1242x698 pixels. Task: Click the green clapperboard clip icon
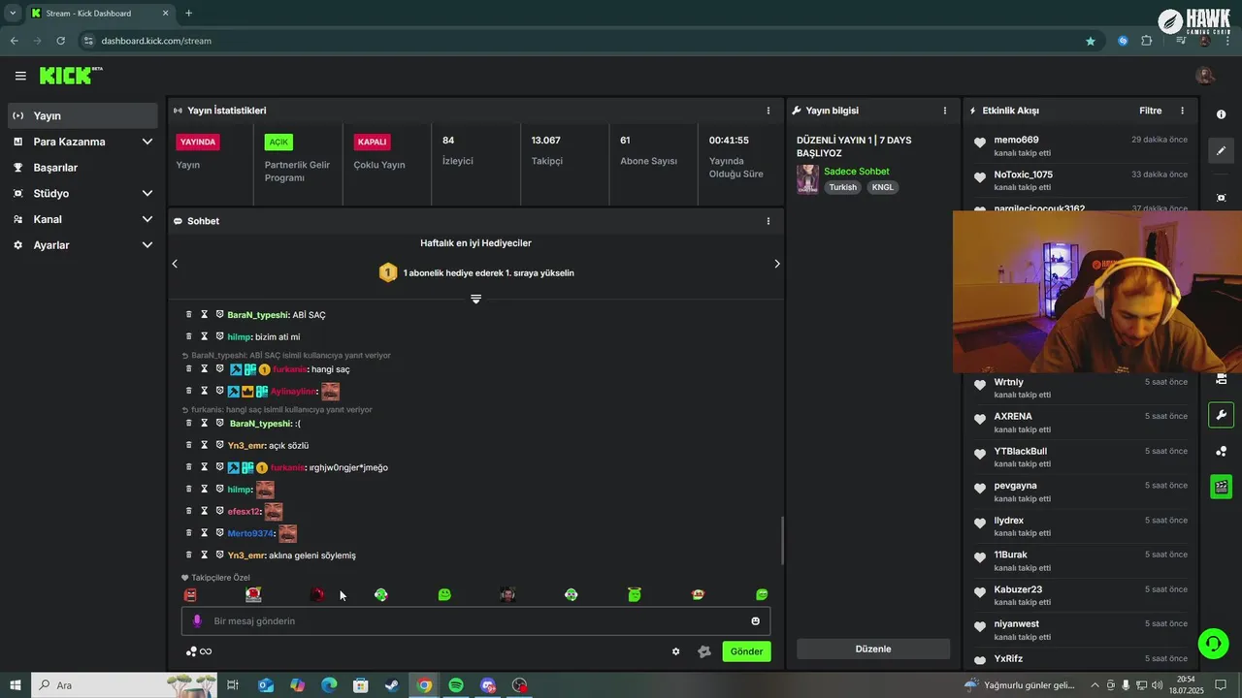click(1221, 487)
